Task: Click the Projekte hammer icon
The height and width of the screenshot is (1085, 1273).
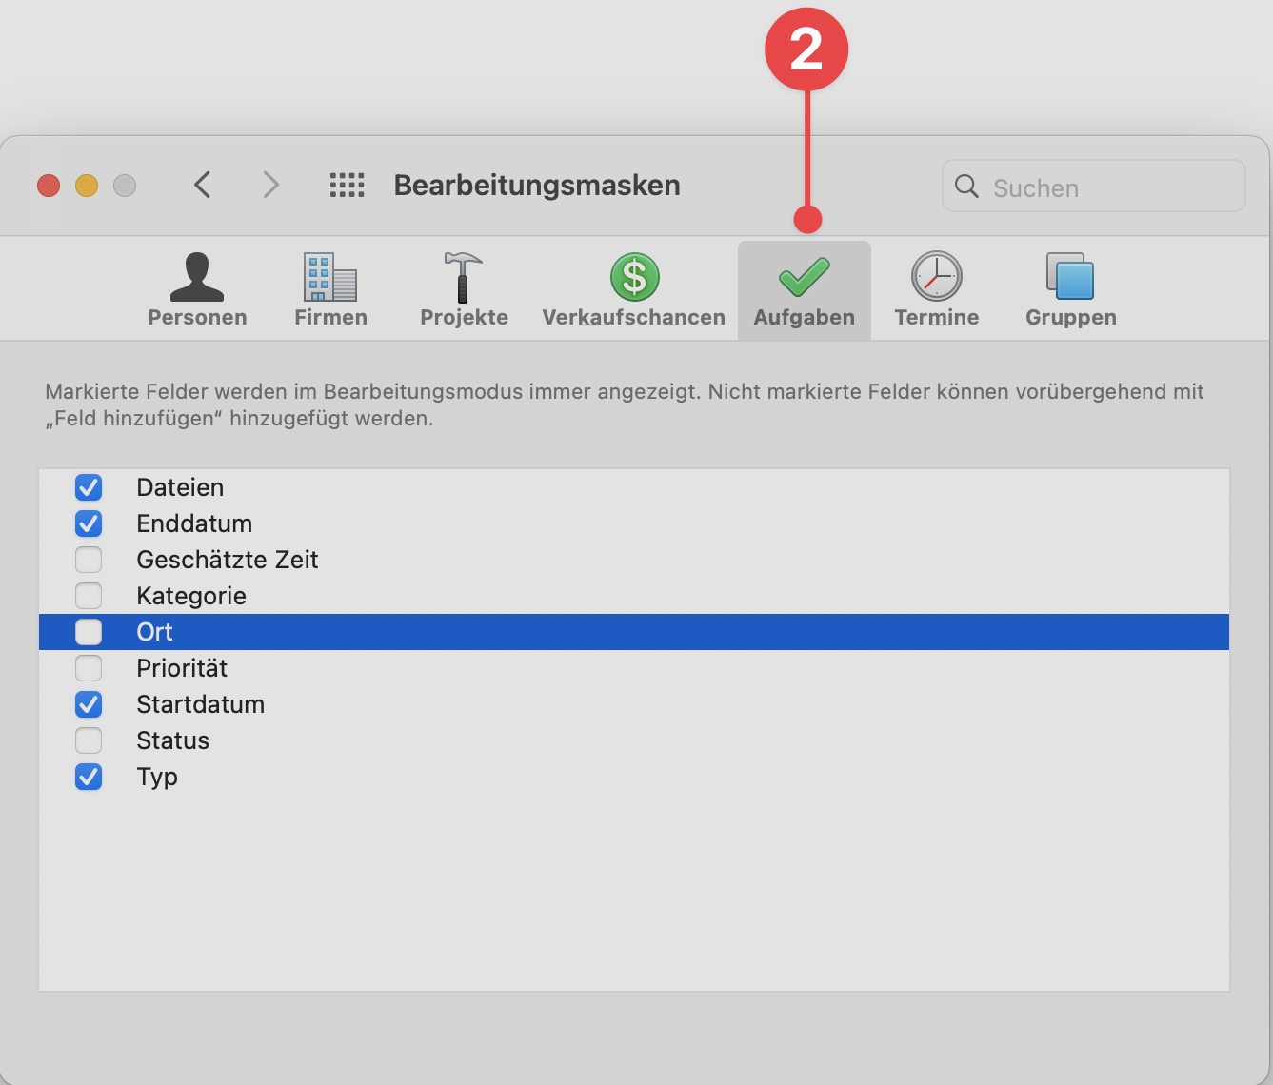Action: (463, 278)
